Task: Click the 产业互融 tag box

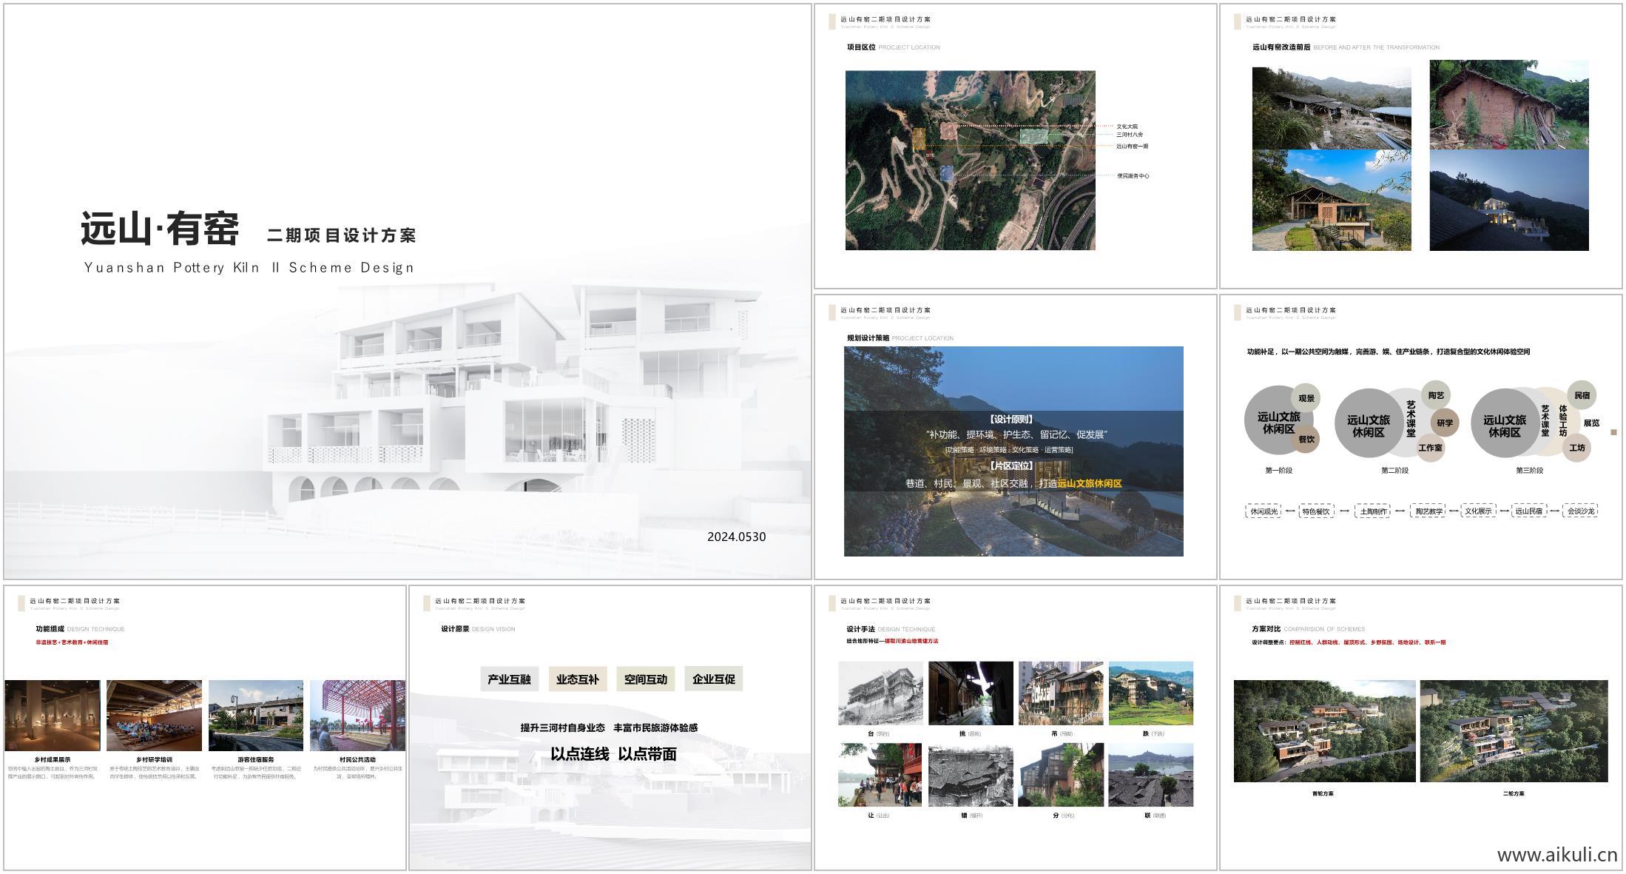Action: (509, 679)
